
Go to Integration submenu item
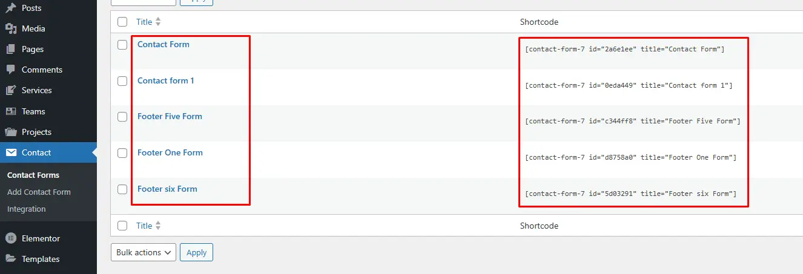click(26, 209)
